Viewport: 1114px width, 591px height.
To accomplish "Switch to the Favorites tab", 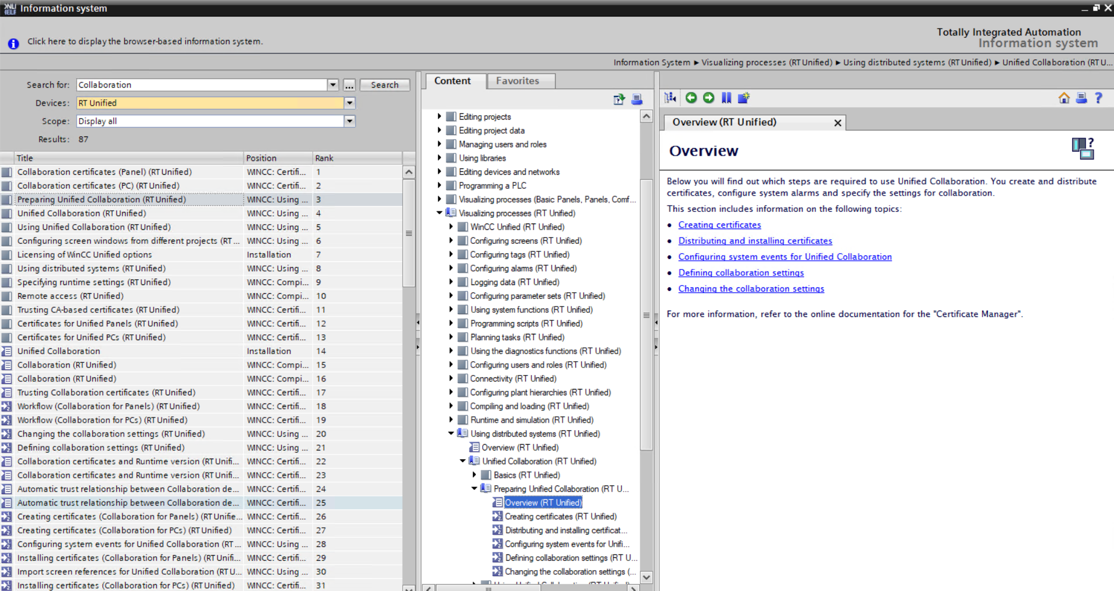I will (517, 81).
